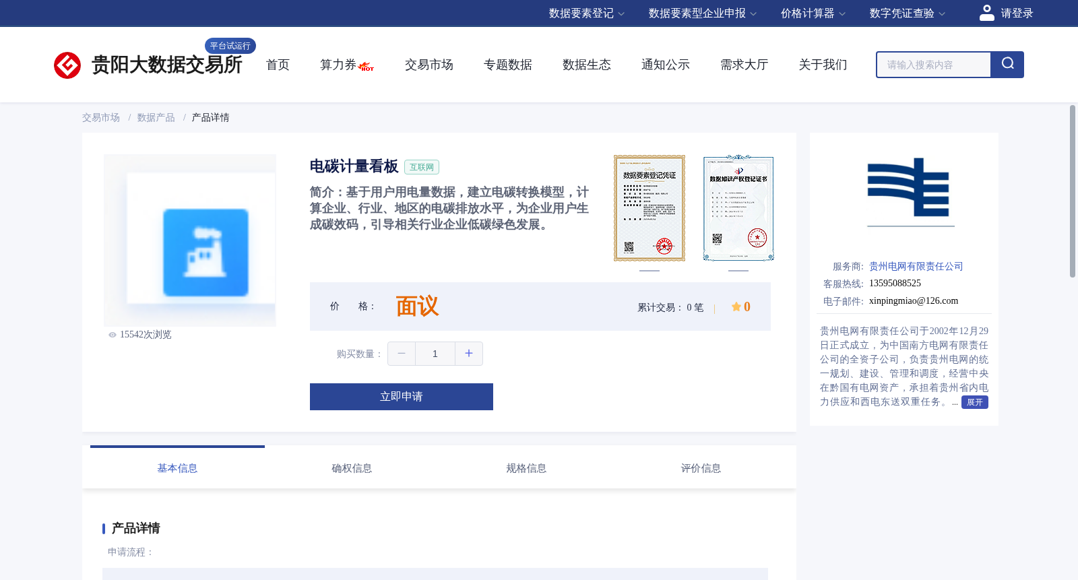The width and height of the screenshot is (1078, 580).
Task: Open the 通知公示 nav item
Action: (666, 65)
